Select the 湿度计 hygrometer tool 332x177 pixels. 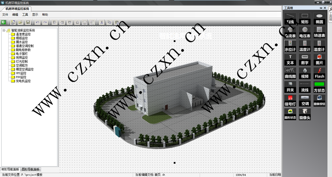point(319,46)
